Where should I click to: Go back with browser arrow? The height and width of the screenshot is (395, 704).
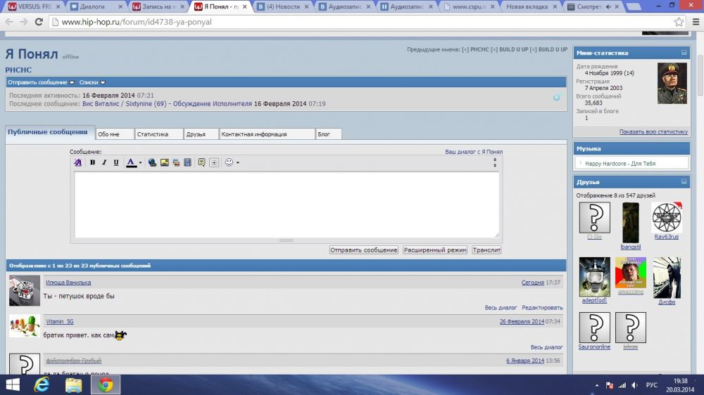click(x=9, y=22)
